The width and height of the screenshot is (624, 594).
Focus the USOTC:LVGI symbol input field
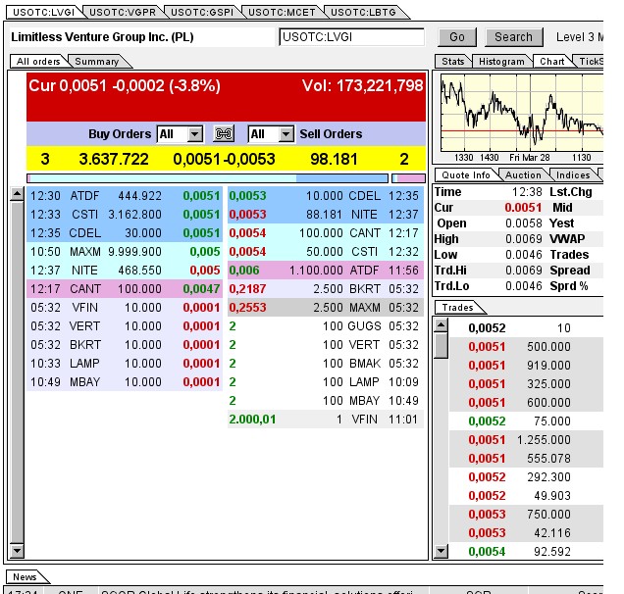point(352,37)
